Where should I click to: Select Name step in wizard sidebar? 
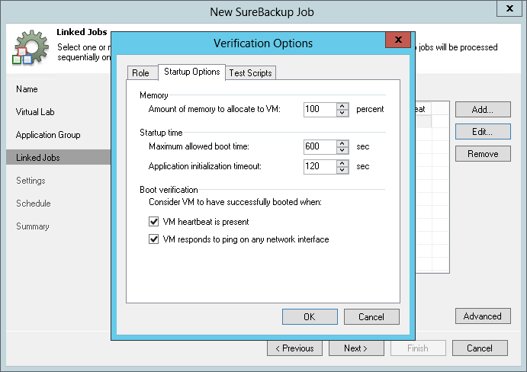point(27,89)
